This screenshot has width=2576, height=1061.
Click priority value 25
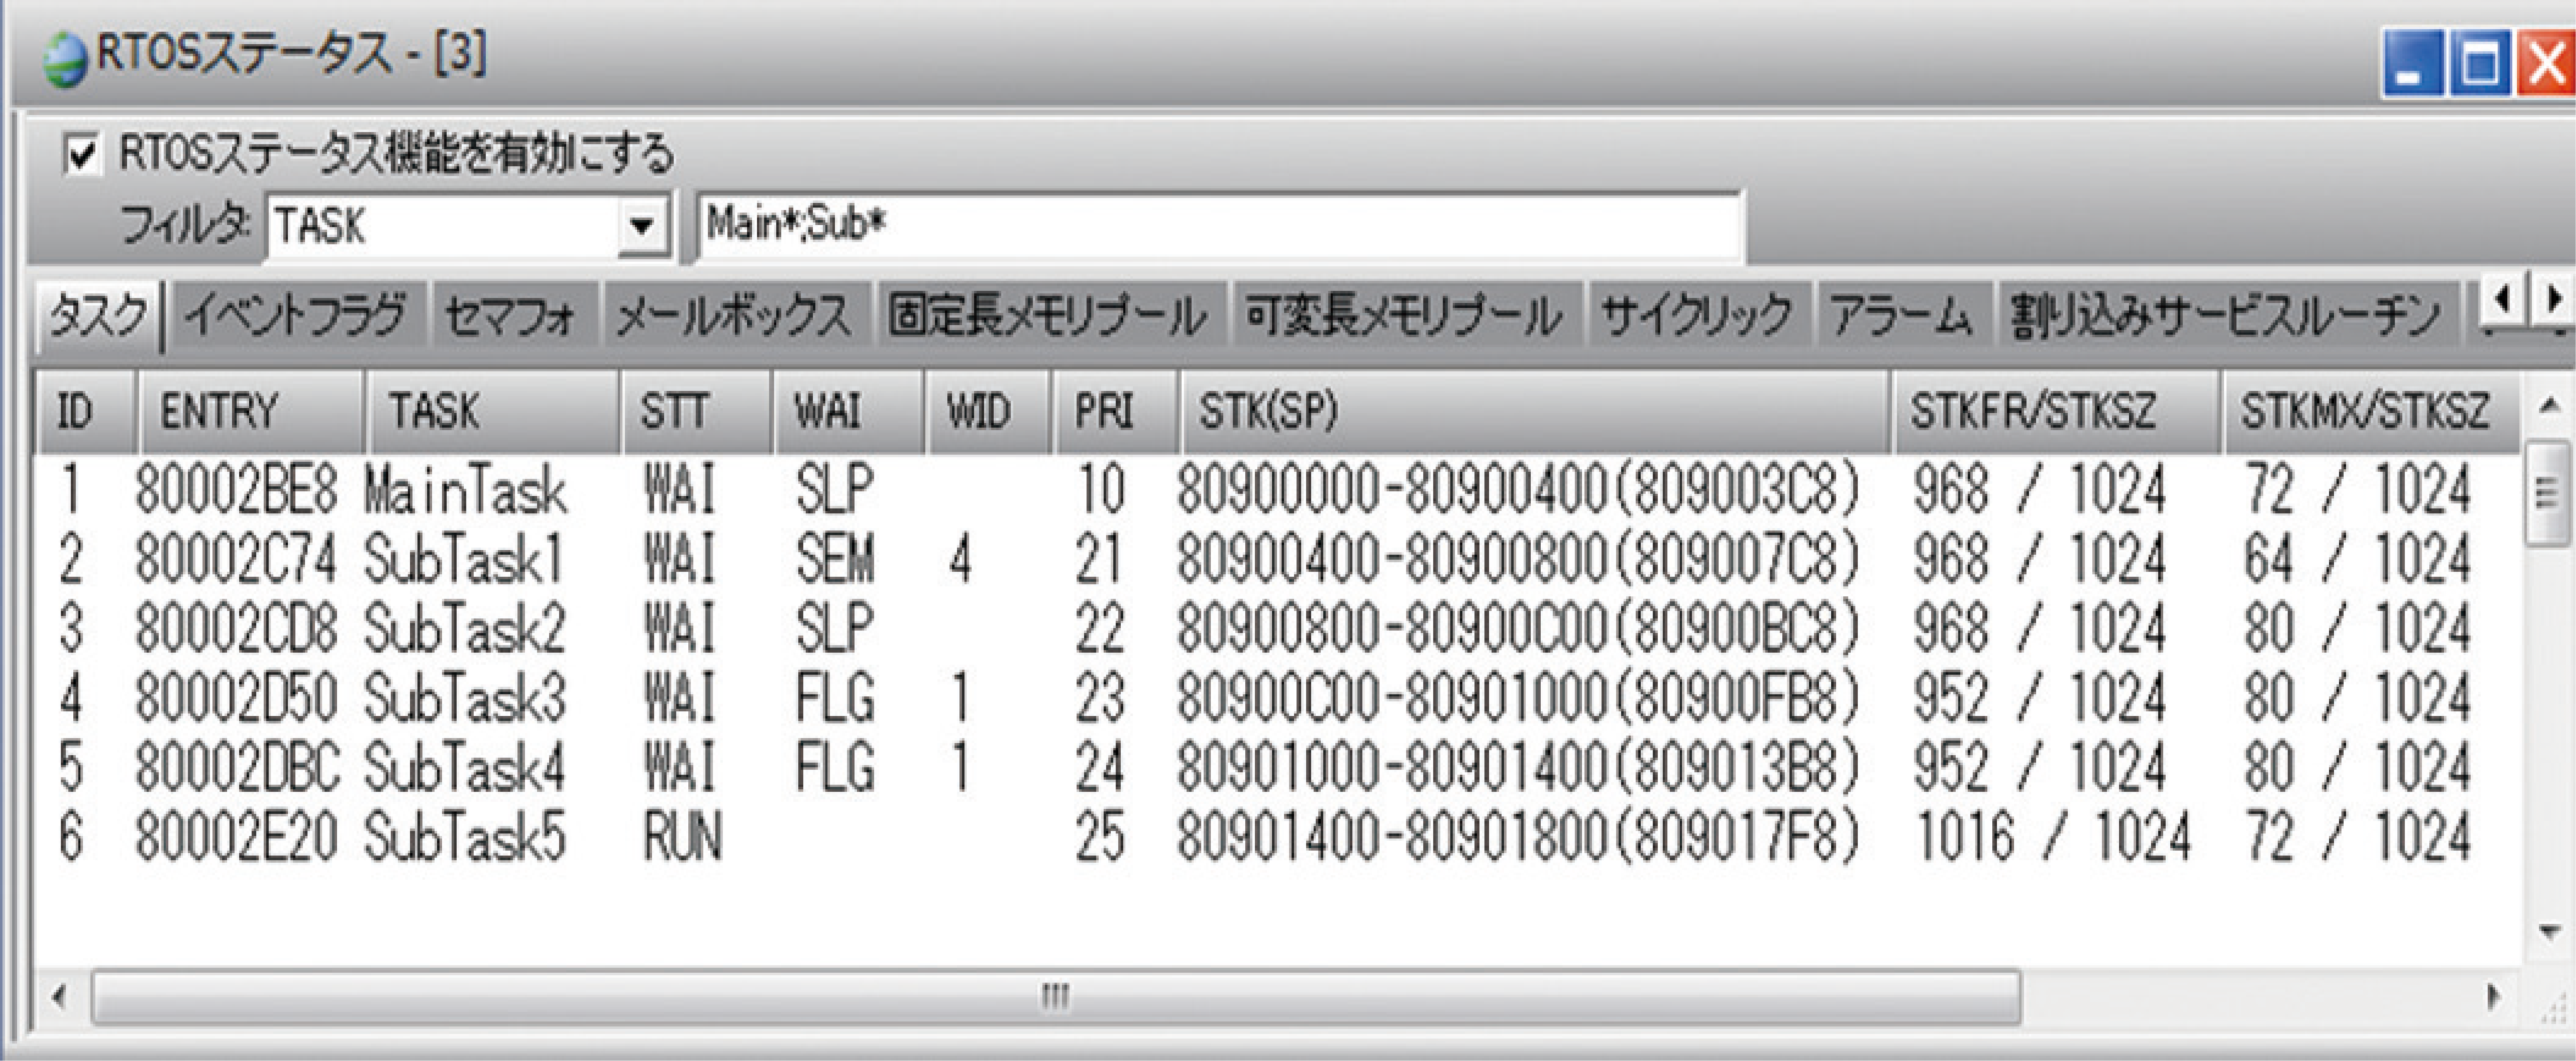(1100, 837)
